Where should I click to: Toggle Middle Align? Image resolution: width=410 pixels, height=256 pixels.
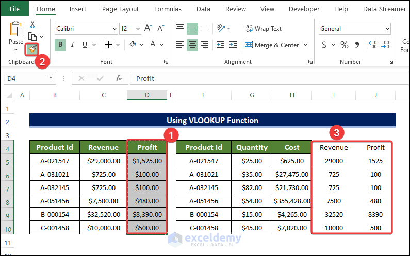click(192, 28)
